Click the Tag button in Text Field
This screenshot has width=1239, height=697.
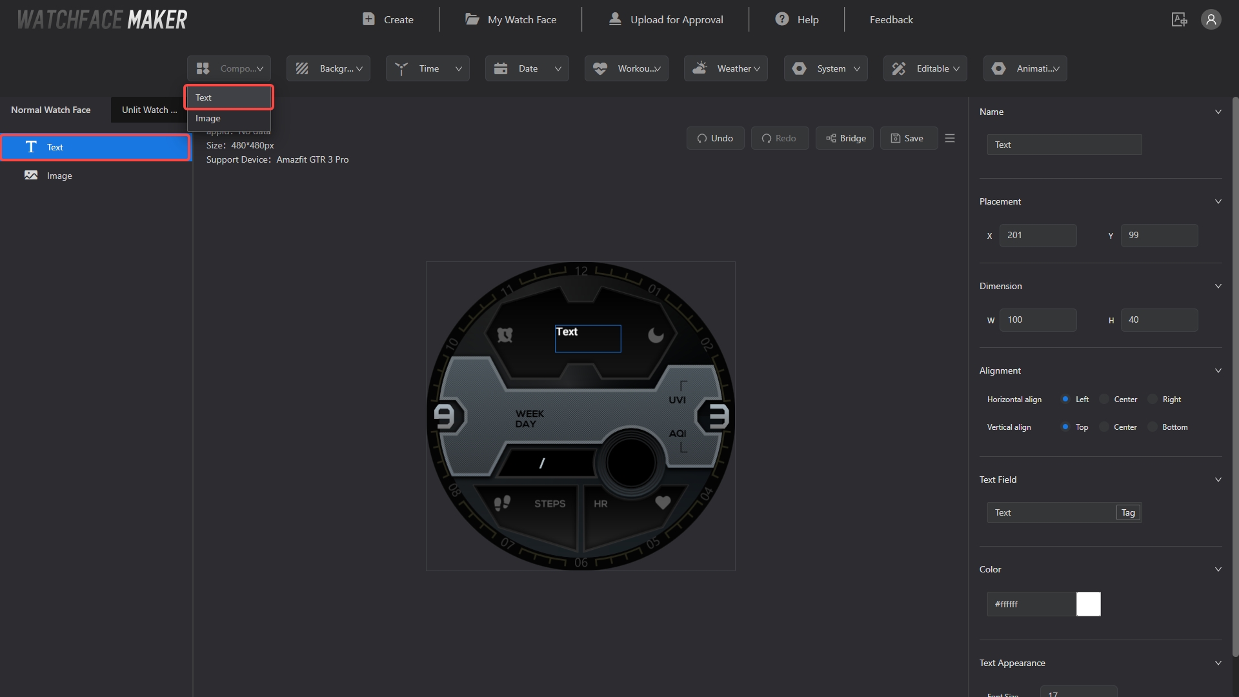[1128, 512]
